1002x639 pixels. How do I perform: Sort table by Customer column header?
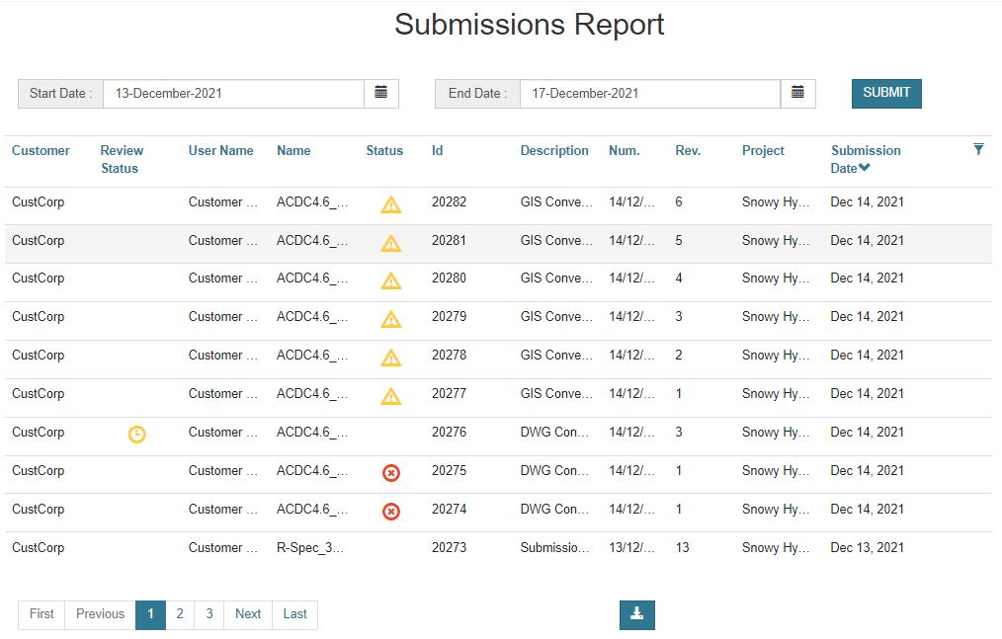(x=41, y=151)
